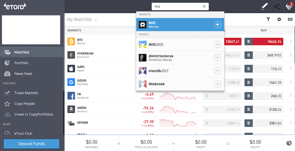Open AMZN row three-dot menu

pos(291,109)
